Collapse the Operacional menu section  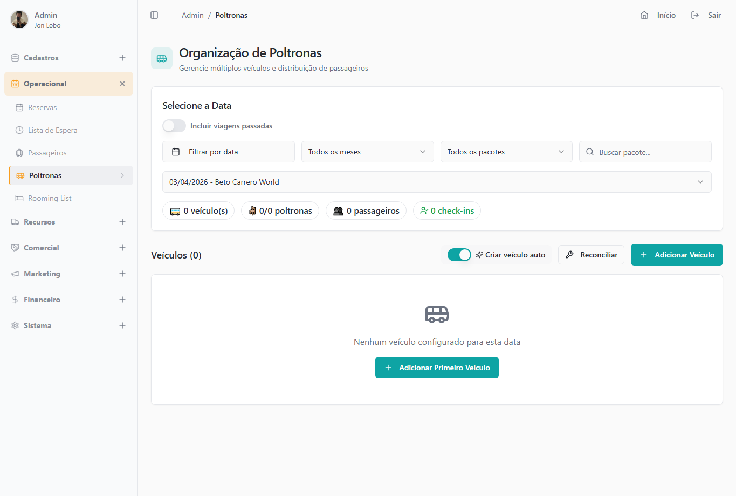[x=122, y=84]
